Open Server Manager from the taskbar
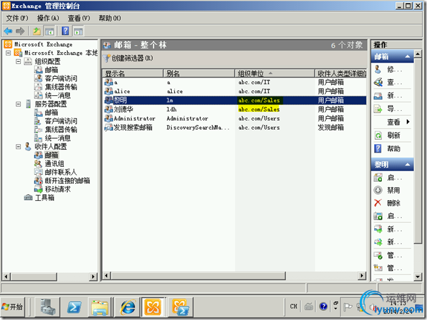 click(48, 307)
